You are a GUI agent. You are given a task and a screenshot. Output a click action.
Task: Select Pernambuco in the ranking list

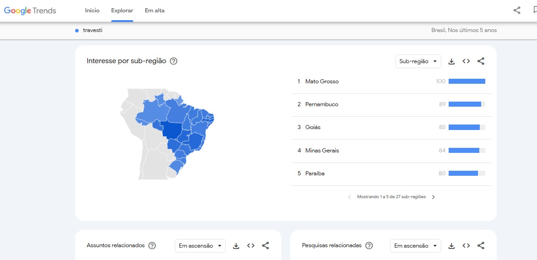tap(321, 104)
